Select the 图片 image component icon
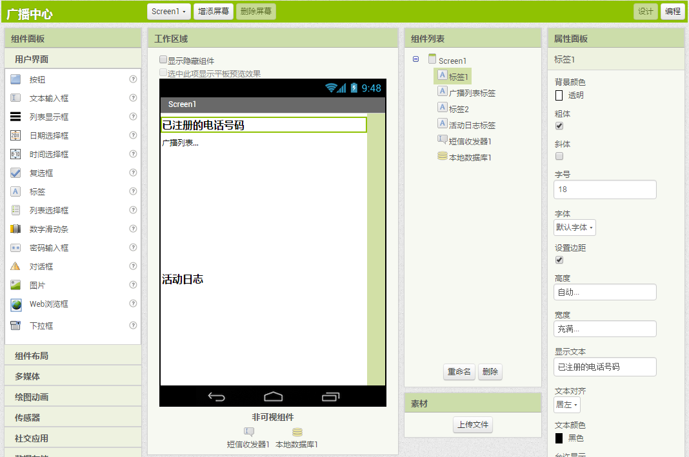 [16, 285]
